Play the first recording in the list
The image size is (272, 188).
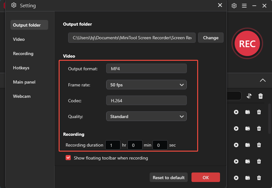coord(236,112)
